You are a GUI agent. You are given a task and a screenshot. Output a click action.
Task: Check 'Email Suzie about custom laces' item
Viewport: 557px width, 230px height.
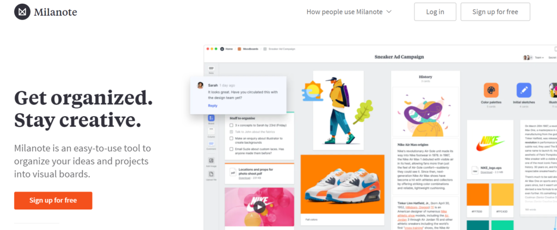point(232,149)
